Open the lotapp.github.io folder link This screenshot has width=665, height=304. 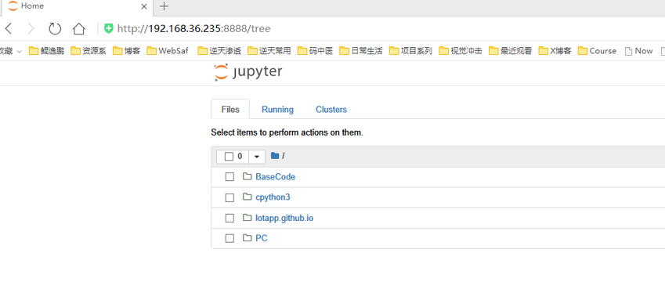pyautogui.click(x=284, y=218)
